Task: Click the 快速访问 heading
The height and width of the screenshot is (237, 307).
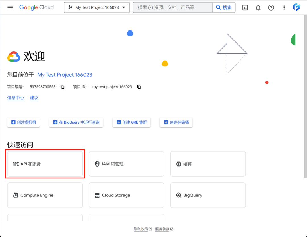Action: pyautogui.click(x=20, y=145)
